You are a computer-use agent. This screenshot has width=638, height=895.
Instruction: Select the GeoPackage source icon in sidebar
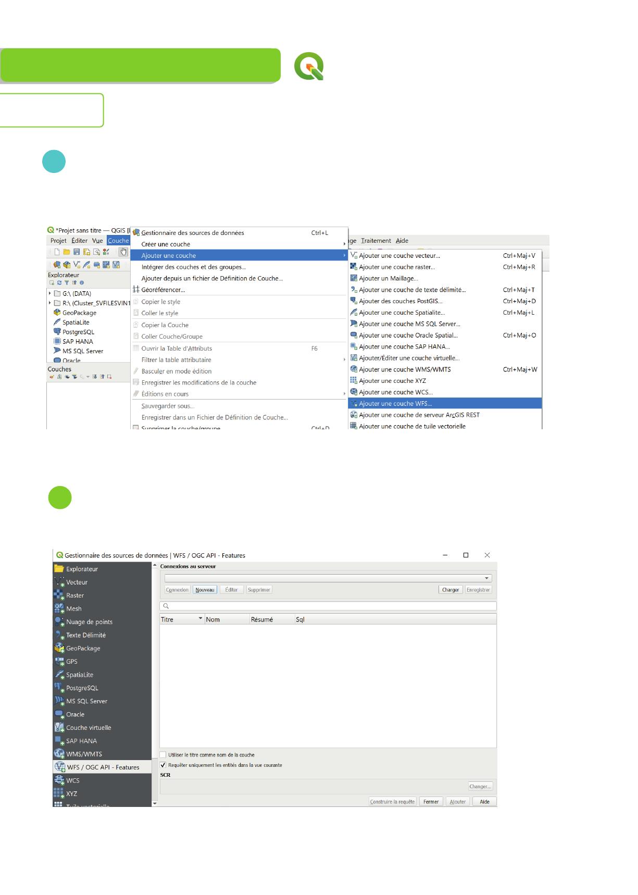pyautogui.click(x=59, y=648)
